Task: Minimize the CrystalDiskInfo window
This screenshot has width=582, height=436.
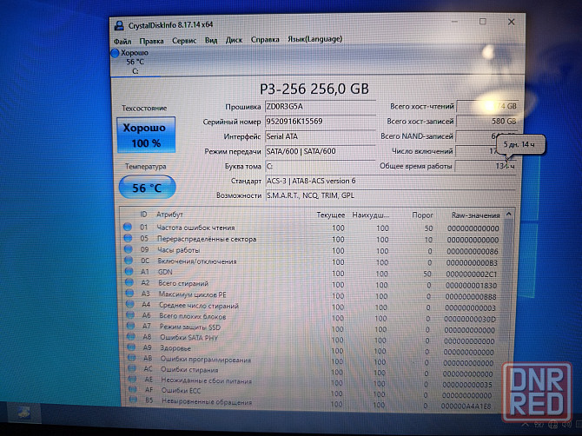Action: (x=454, y=22)
